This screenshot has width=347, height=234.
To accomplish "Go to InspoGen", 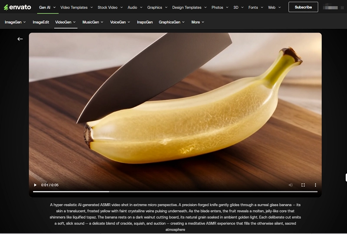I will (145, 22).
